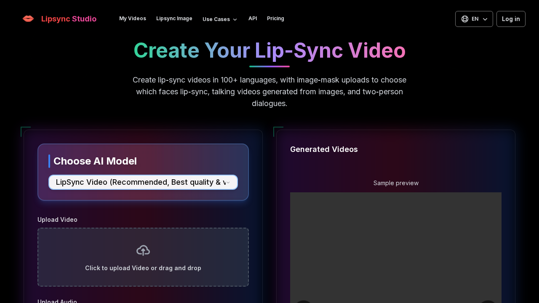539x303 pixels.
Task: Click the circular control at preview bottom right
Action: click(x=489, y=301)
